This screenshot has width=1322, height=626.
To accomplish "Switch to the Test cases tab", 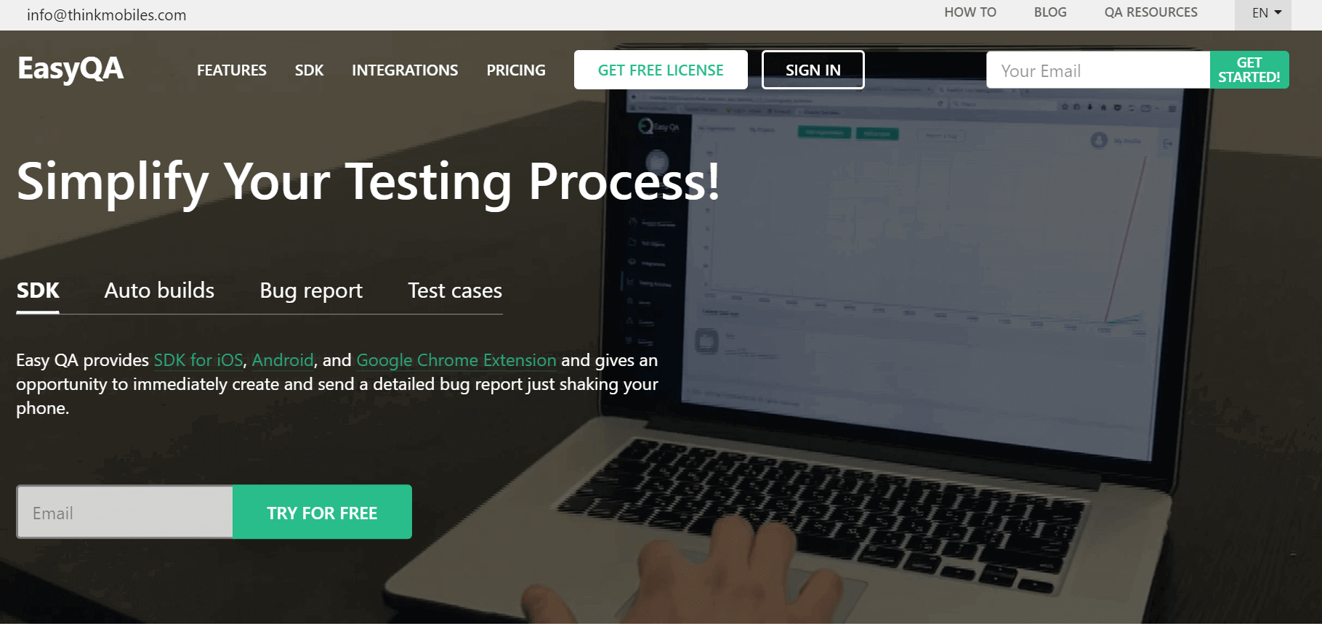I will 455,290.
